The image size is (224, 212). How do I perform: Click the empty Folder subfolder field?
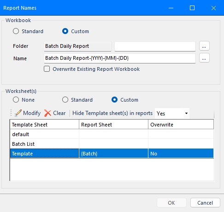click(x=155, y=46)
